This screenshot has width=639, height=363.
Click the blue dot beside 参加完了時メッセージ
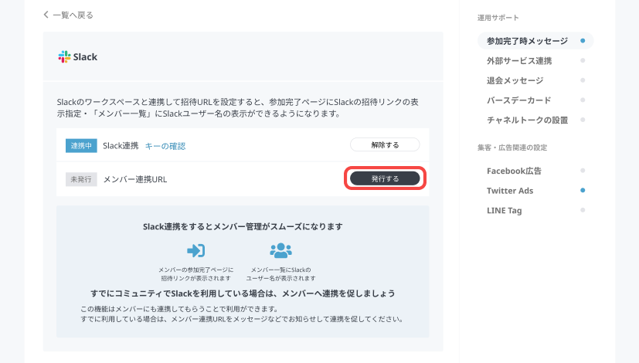click(583, 41)
